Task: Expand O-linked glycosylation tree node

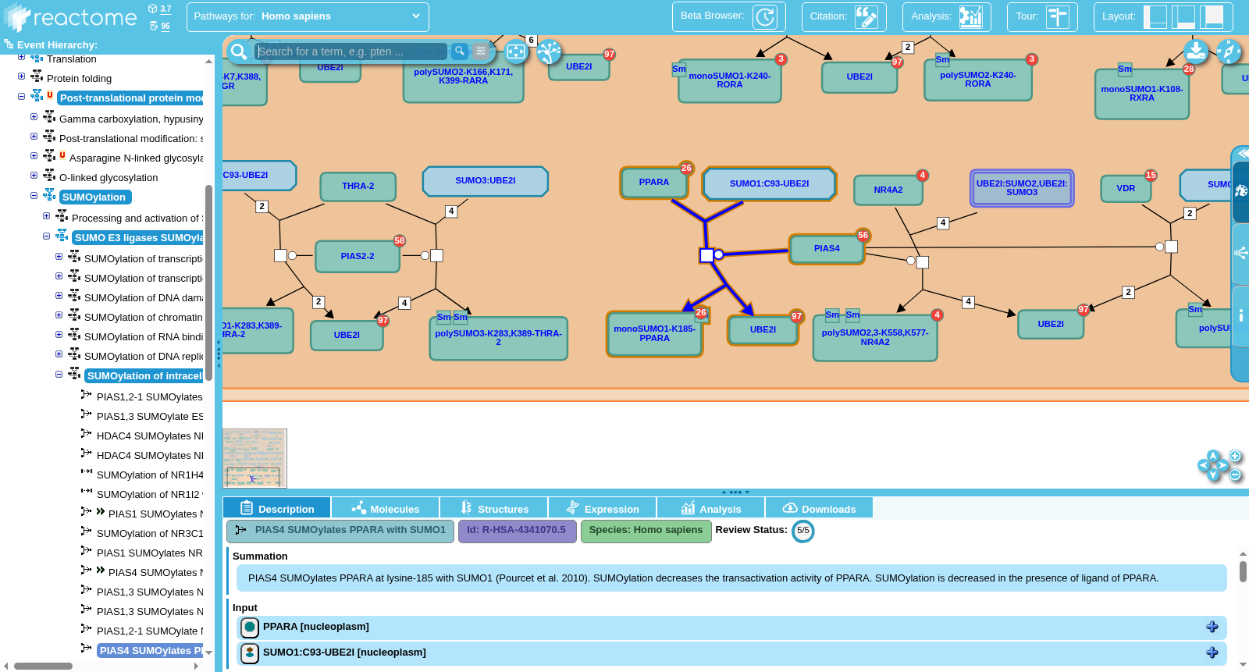Action: click(34, 176)
